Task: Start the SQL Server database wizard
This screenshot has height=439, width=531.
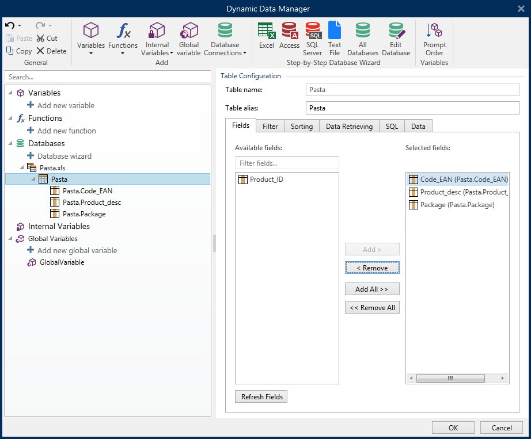Action: point(313,38)
